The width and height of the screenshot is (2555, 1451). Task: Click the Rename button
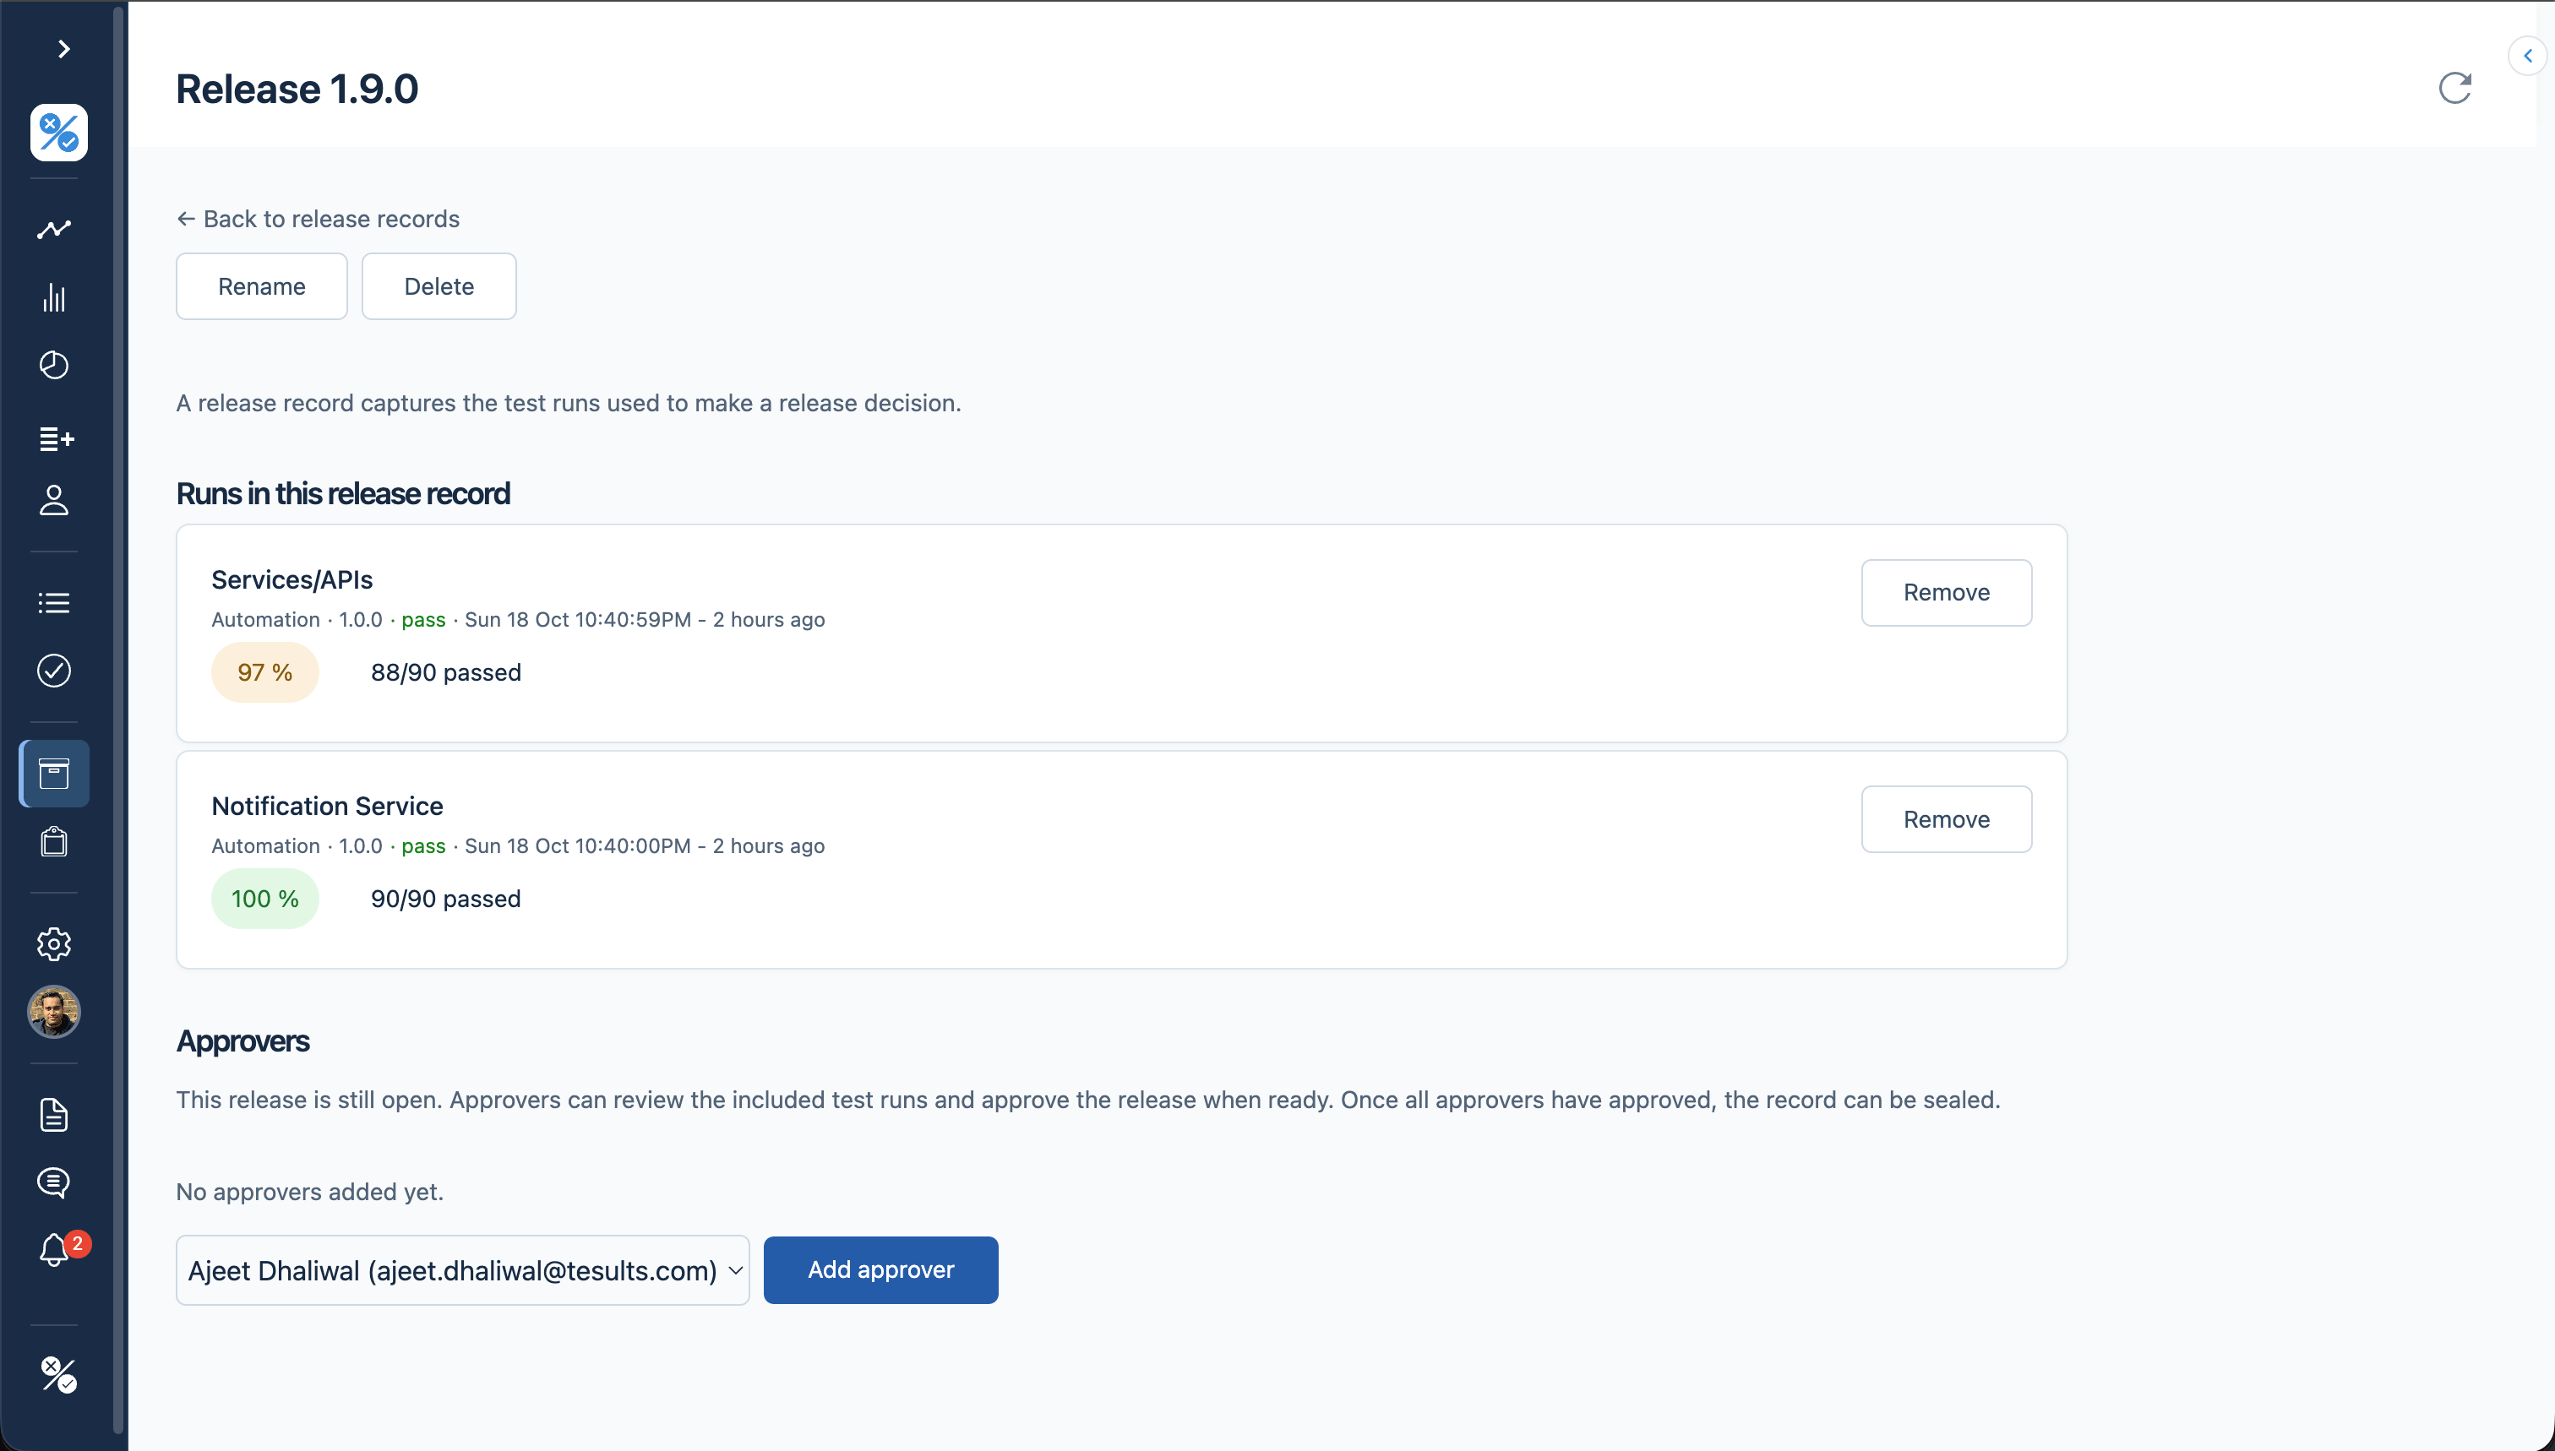(262, 286)
